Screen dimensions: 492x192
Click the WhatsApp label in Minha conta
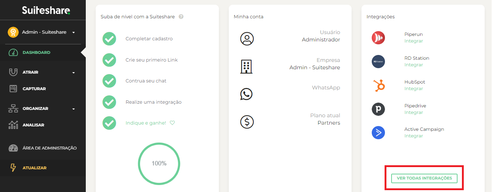[x=326, y=88]
